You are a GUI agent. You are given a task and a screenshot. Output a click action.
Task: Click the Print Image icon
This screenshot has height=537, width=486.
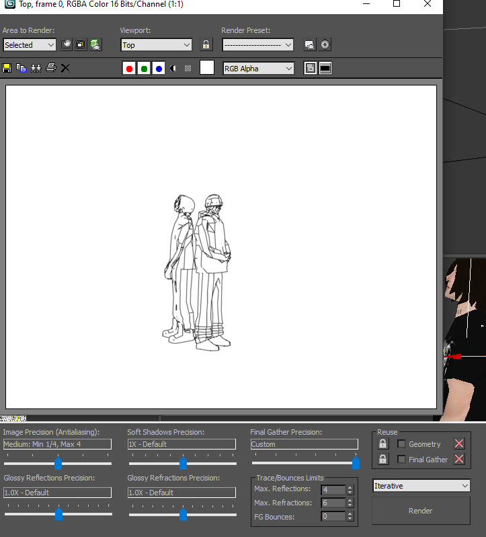(x=50, y=68)
